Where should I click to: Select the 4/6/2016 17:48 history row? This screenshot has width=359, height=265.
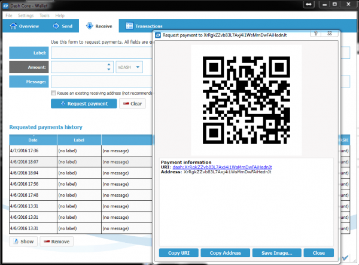point(81,195)
